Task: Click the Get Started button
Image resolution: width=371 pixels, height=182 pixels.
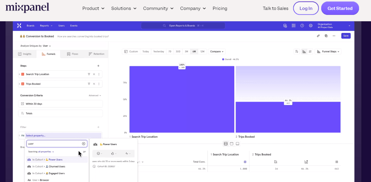Action: [x=340, y=8]
